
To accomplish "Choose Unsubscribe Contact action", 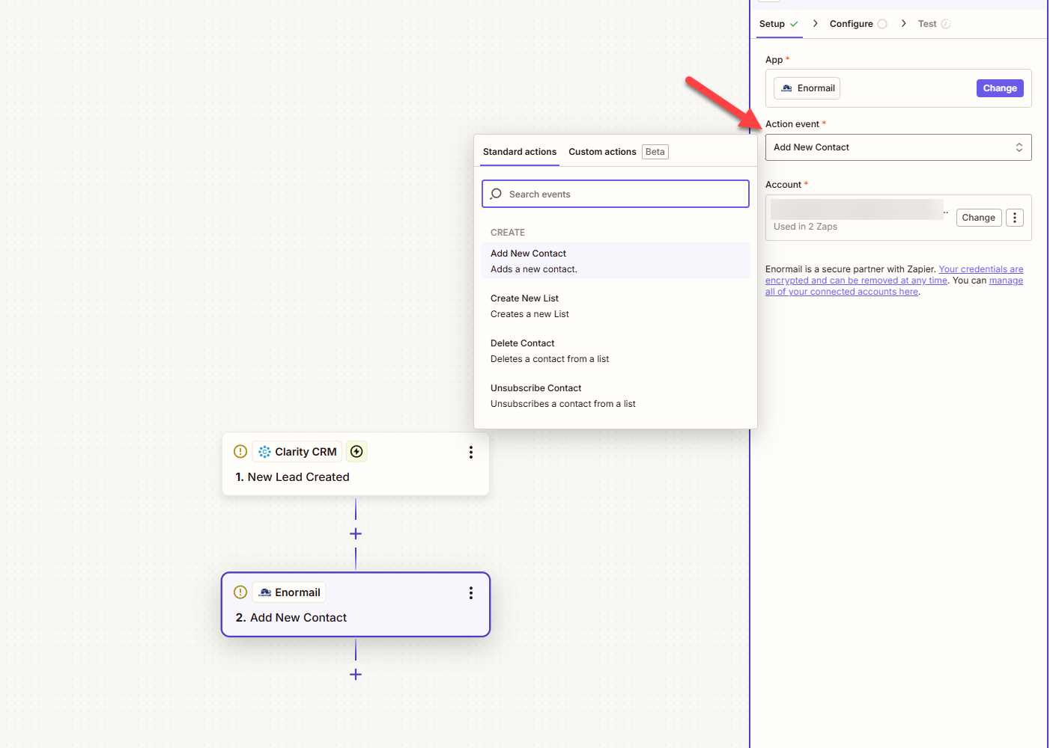I will [615, 396].
